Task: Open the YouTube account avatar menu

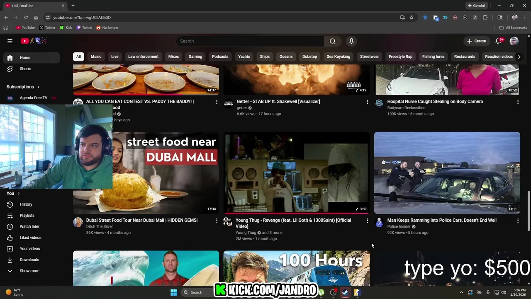Action: [x=514, y=41]
